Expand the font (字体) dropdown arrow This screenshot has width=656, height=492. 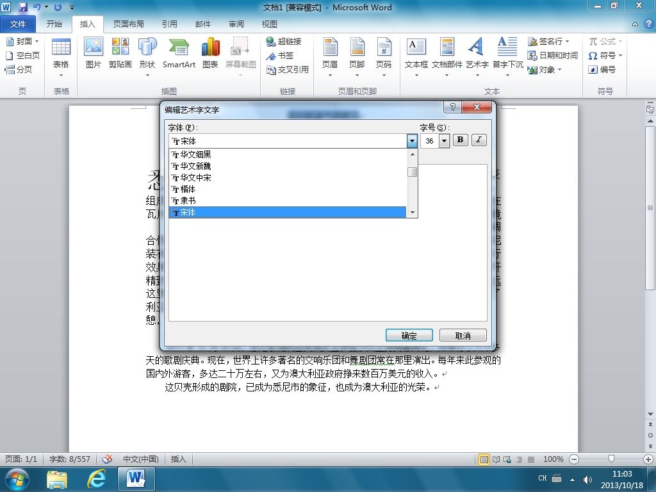[412, 141]
